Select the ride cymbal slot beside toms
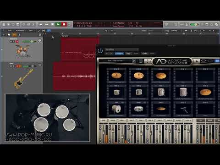 [205, 92]
